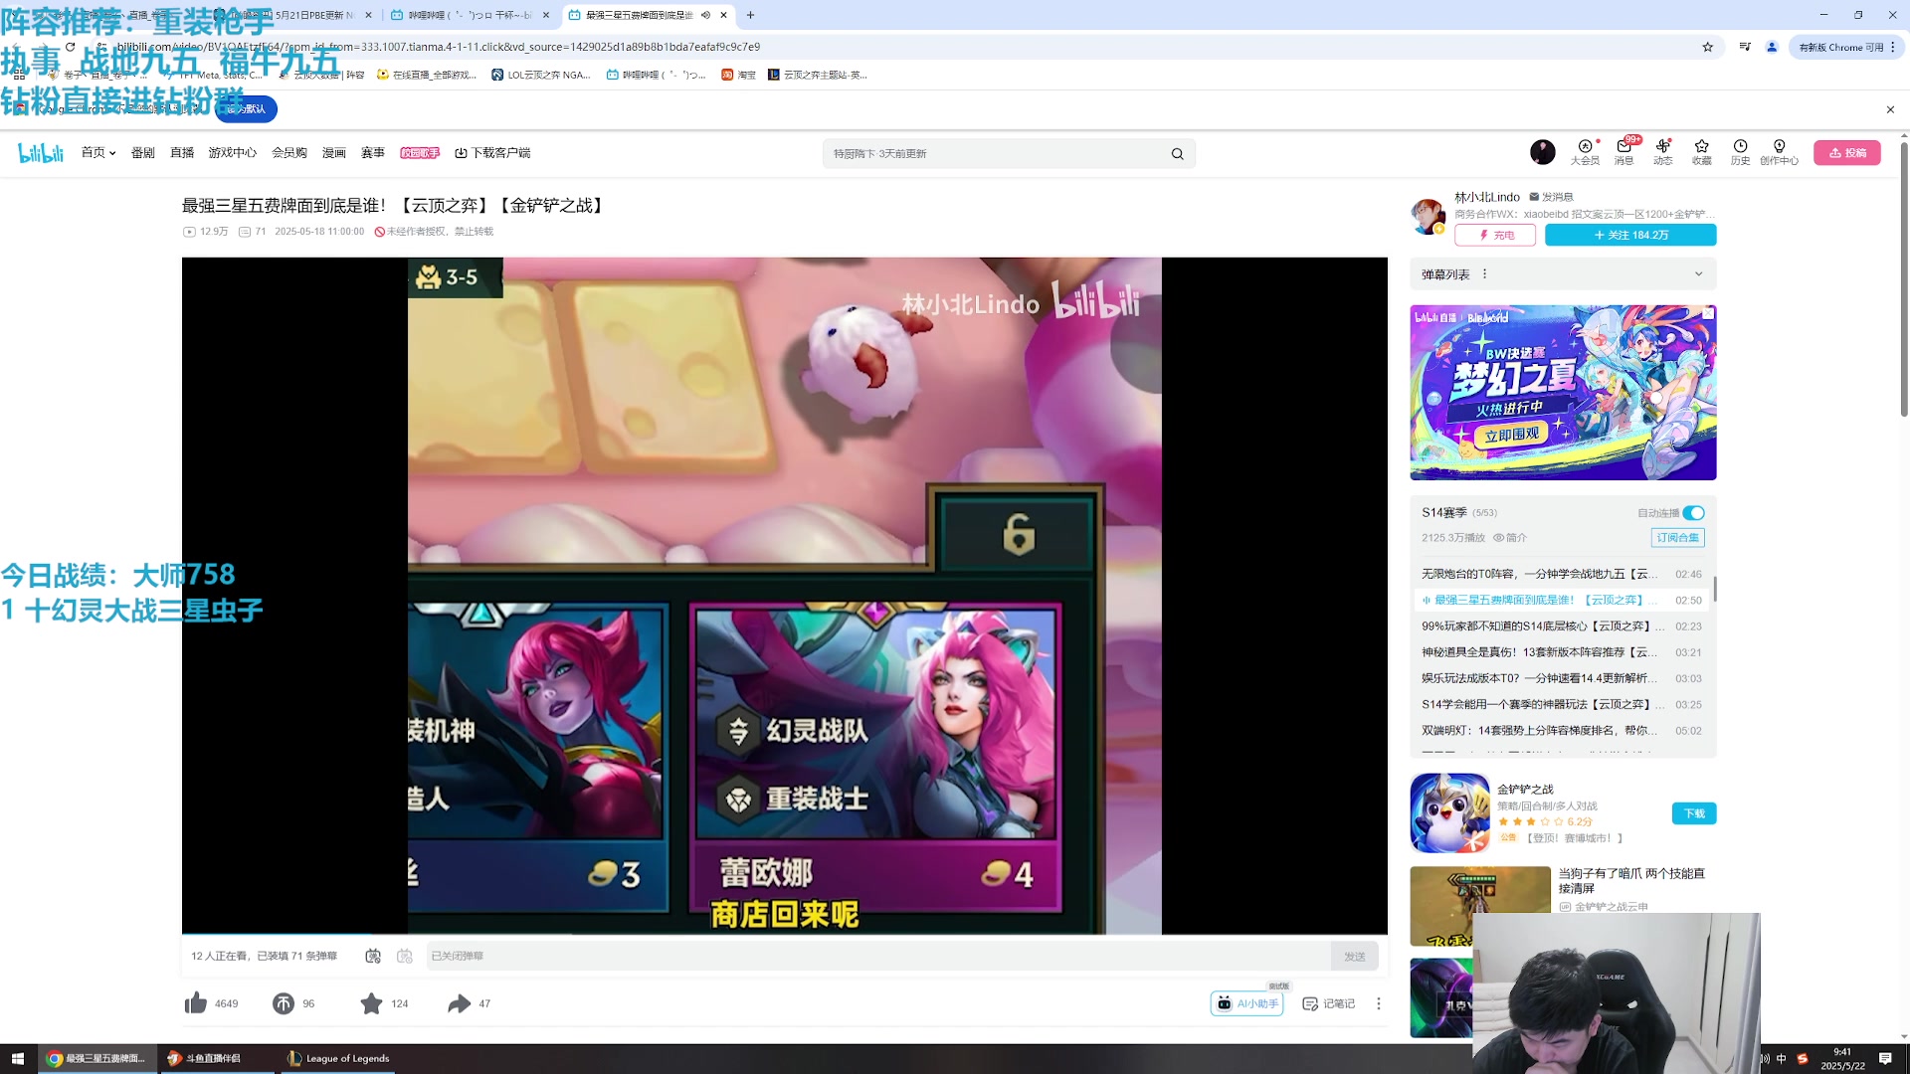
Task: Open 漫画 in navigation
Action: click(x=333, y=152)
